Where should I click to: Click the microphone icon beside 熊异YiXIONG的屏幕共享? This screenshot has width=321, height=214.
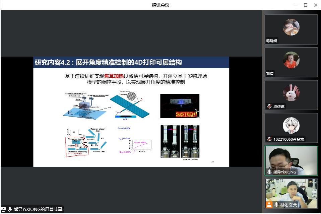point(9,209)
